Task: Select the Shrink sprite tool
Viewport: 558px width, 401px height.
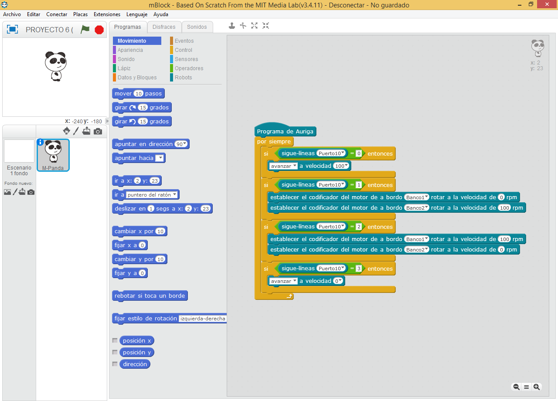Action: click(x=265, y=26)
